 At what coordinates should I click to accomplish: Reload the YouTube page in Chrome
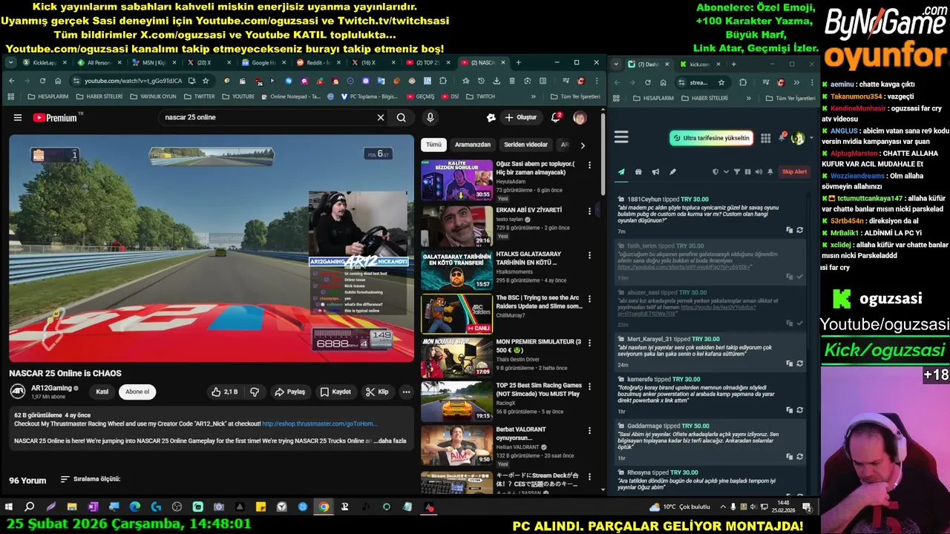(x=42, y=81)
